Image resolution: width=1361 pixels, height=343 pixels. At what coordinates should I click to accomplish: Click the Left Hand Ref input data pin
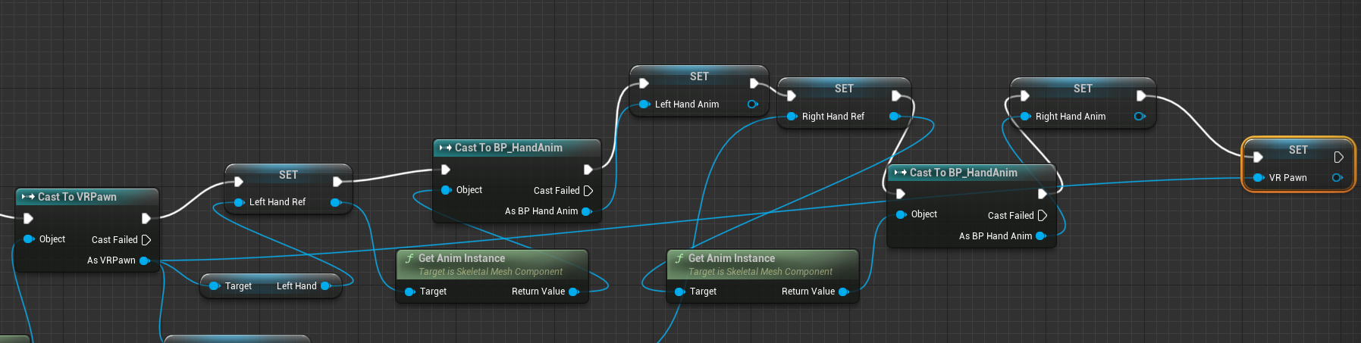coord(240,202)
